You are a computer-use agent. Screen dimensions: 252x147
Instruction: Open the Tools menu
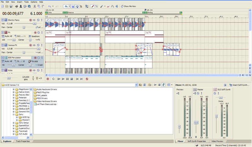coord(26,2)
